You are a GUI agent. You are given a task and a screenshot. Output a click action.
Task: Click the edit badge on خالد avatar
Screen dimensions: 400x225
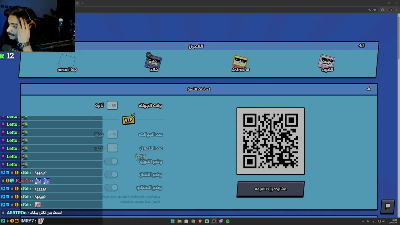pos(149,55)
